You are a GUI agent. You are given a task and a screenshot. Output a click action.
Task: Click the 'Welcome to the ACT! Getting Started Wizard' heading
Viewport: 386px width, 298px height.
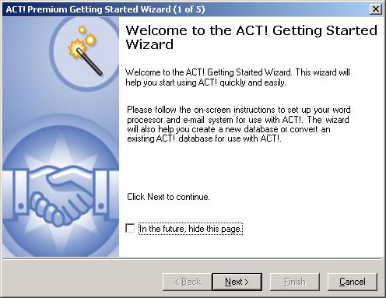[251, 37]
